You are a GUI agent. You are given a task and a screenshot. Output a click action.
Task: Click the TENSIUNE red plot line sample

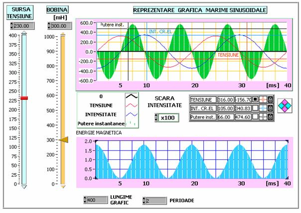(131, 105)
